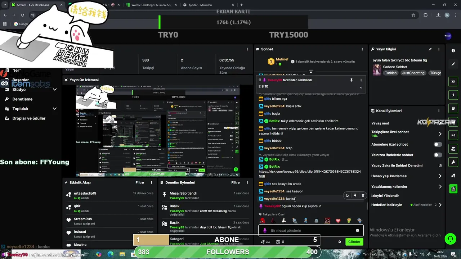The image size is (461, 259).
Task: Click the Turkish tag chip
Action: tap(390, 73)
